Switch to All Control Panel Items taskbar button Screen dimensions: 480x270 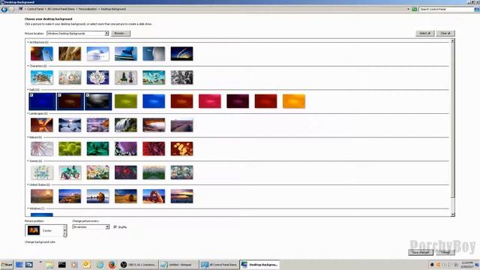tap(220, 265)
